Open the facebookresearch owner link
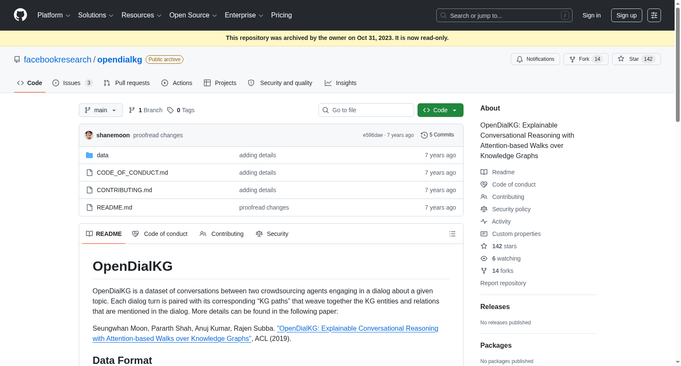681x366 pixels. tap(57, 60)
